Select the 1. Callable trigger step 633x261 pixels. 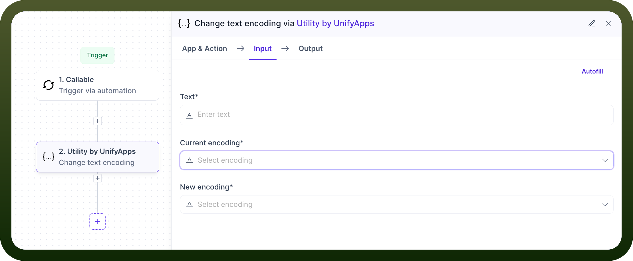pyautogui.click(x=98, y=85)
